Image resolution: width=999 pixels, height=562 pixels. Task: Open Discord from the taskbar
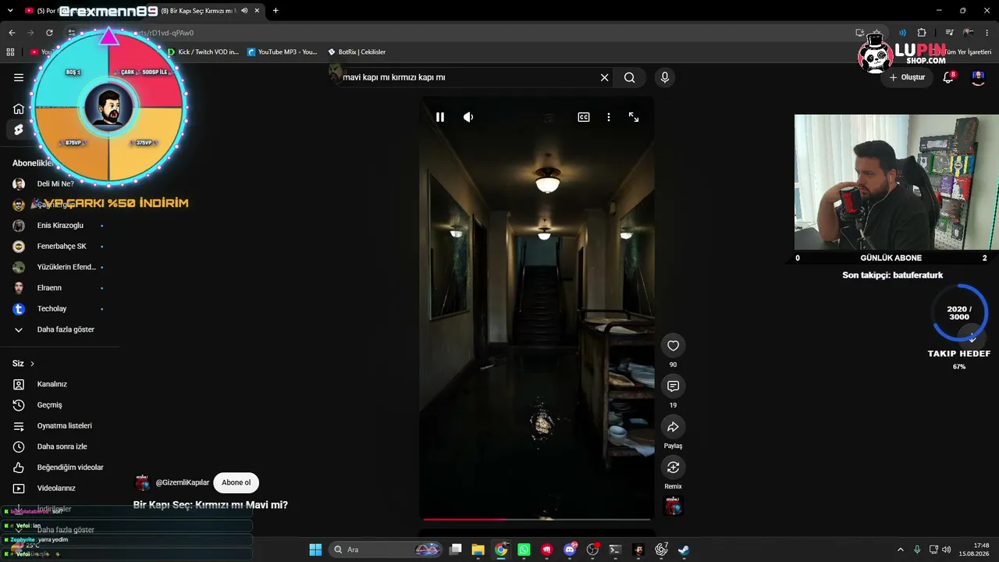point(570,550)
